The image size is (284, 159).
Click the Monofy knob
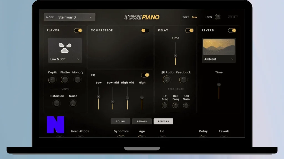pyautogui.click(x=78, y=80)
